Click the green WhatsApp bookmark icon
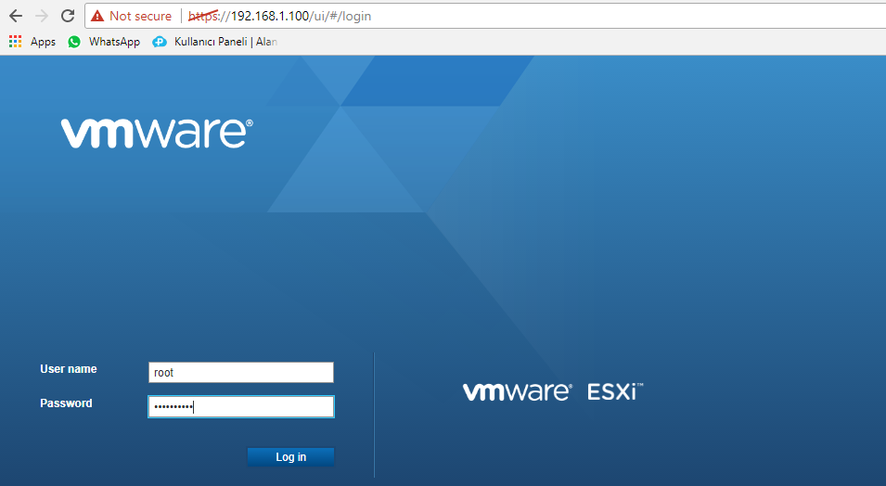 pyautogui.click(x=74, y=42)
